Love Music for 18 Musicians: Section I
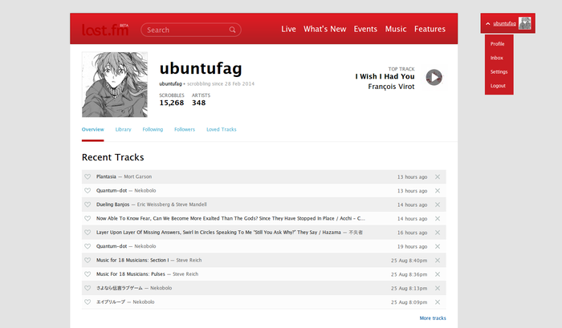 (88, 260)
